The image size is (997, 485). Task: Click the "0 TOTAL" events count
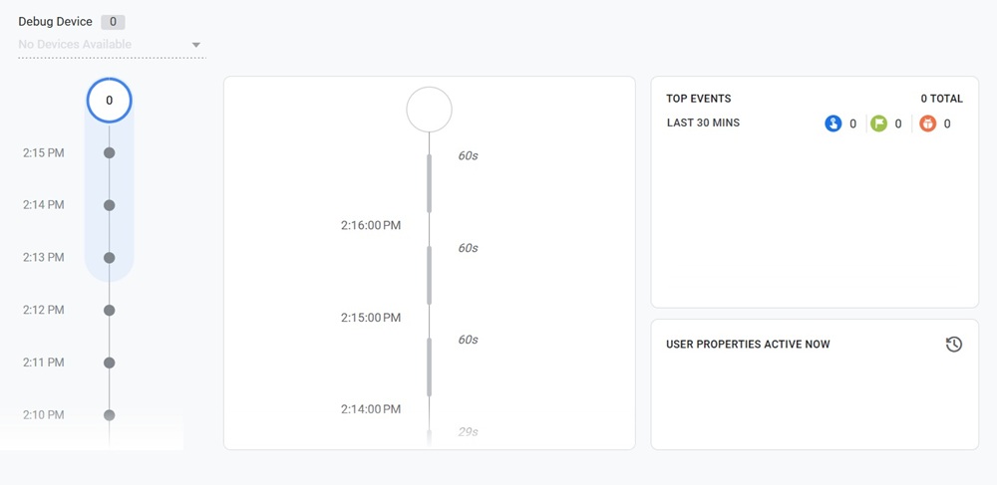941,99
